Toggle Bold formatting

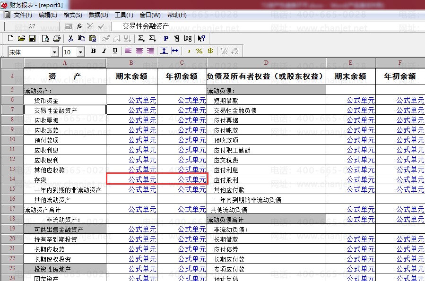[x=93, y=51]
